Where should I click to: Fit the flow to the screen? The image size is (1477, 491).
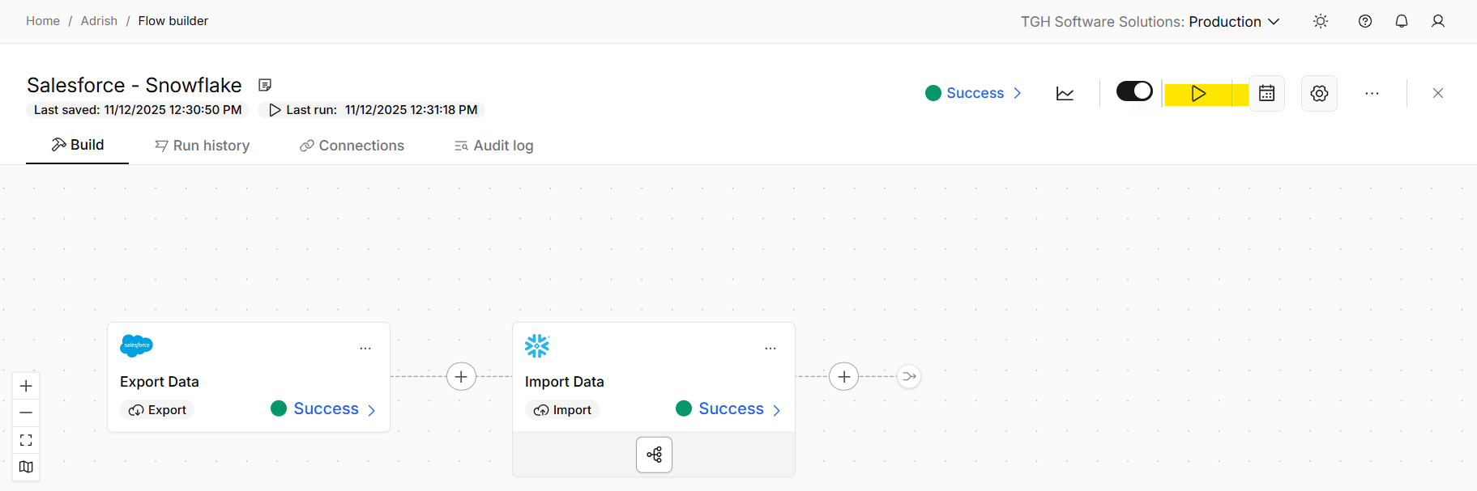[26, 440]
